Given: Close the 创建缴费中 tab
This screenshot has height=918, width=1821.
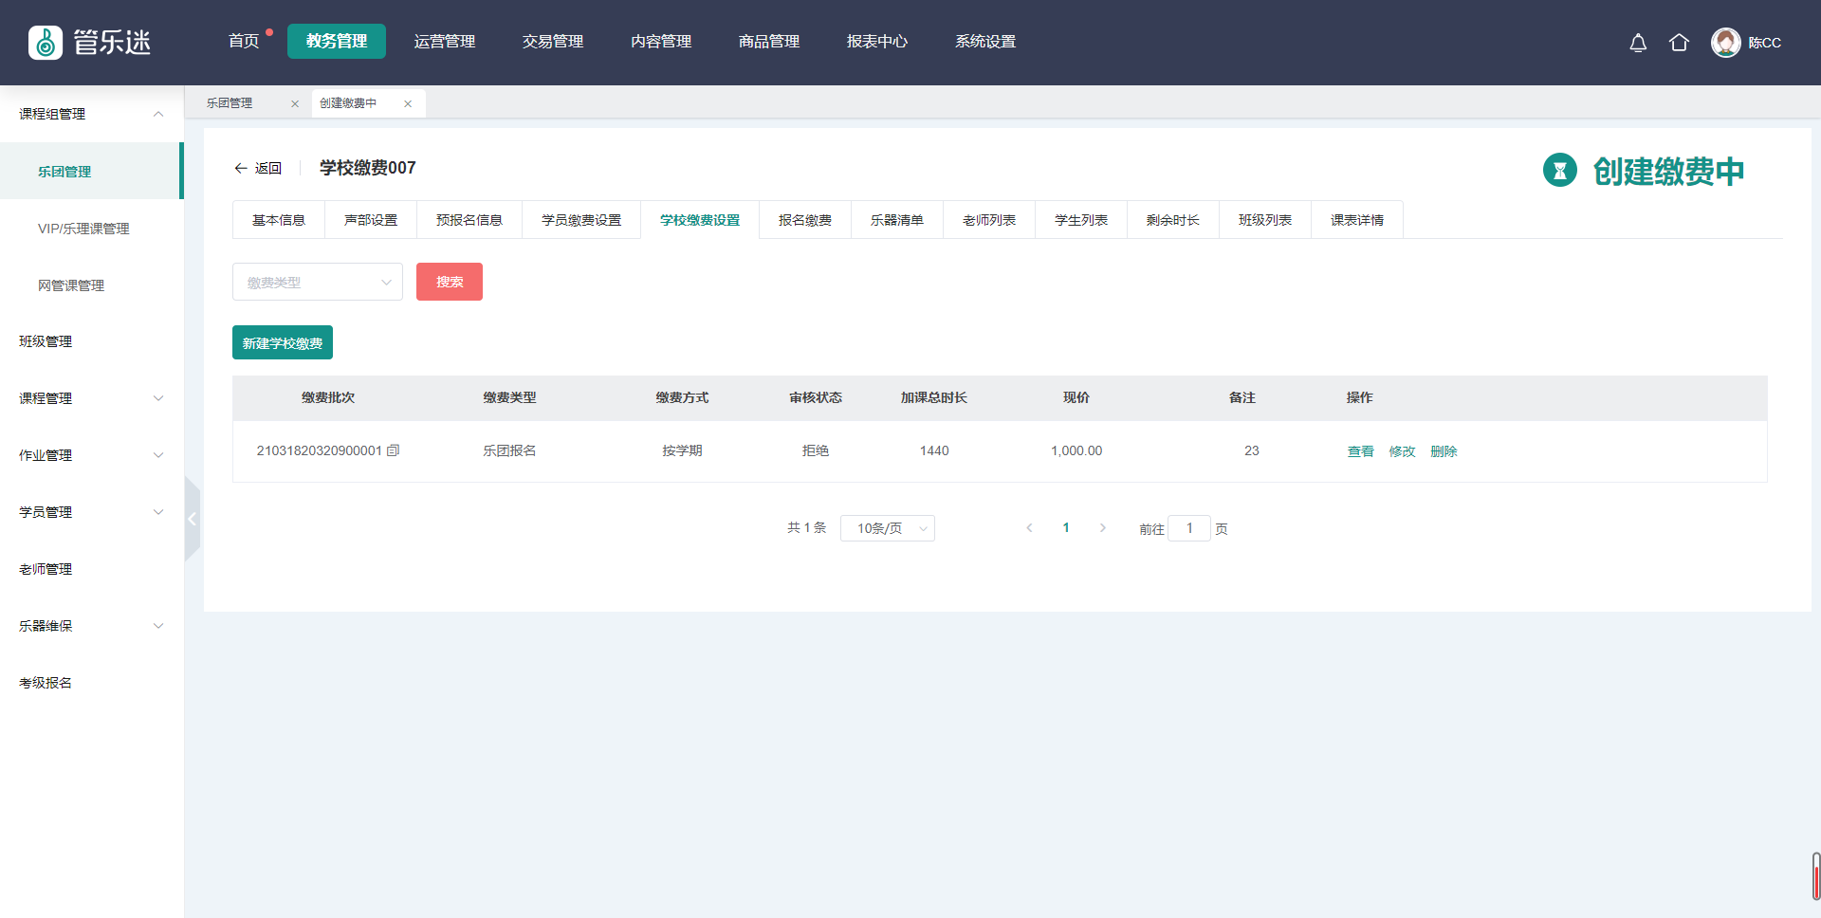Looking at the screenshot, I should tap(408, 104).
